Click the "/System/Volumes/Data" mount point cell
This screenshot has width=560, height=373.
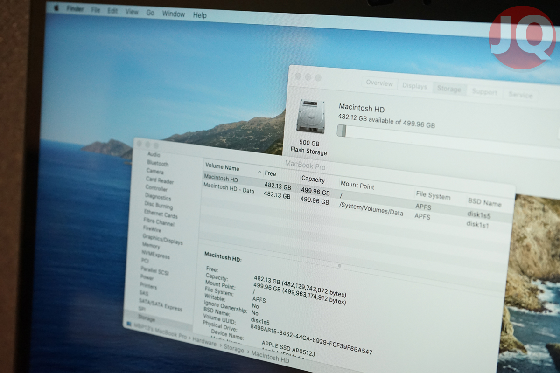371,209
